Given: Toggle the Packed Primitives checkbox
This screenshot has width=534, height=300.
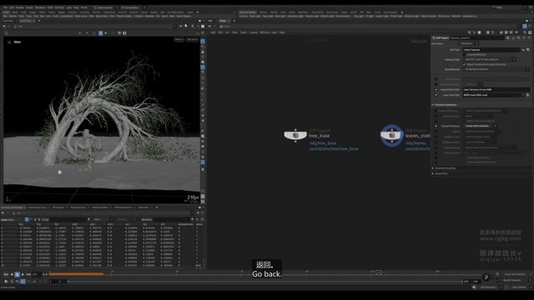Looking at the screenshot, I should tap(436, 126).
